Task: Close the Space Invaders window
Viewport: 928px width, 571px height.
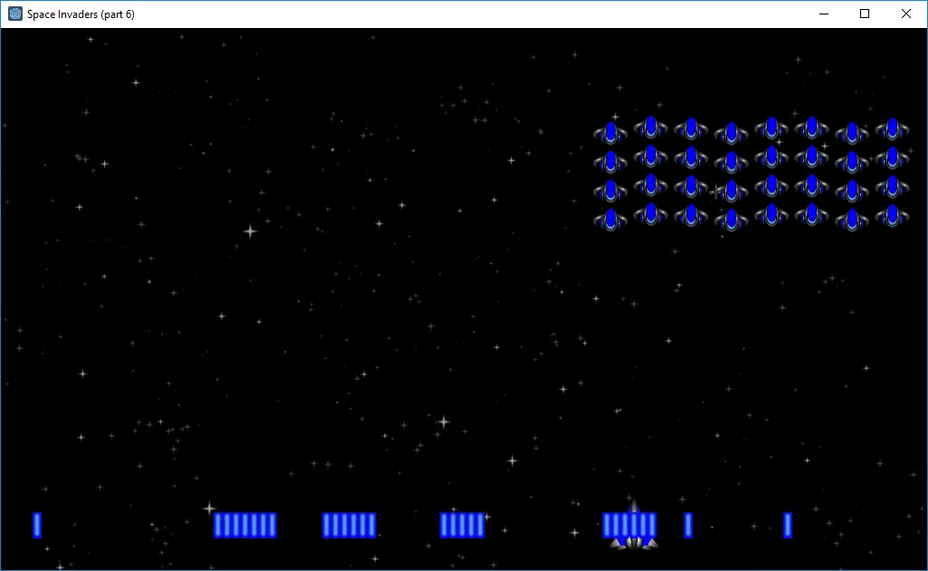Action: (906, 14)
